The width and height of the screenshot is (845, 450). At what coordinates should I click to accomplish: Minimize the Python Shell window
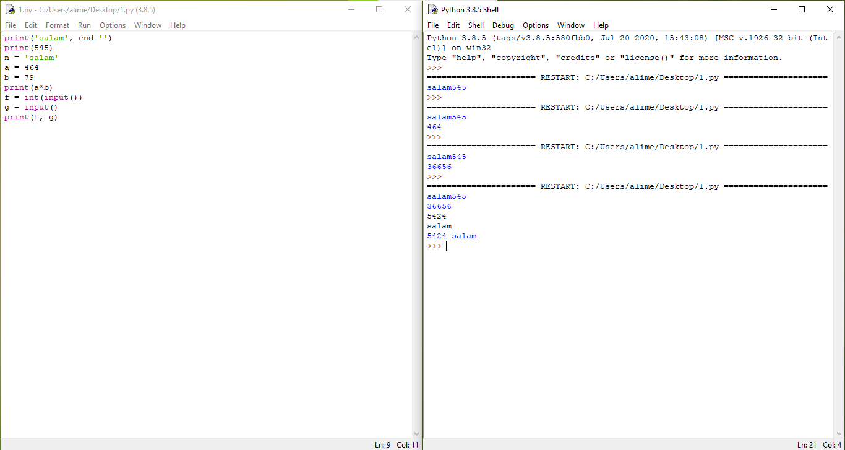click(x=773, y=9)
